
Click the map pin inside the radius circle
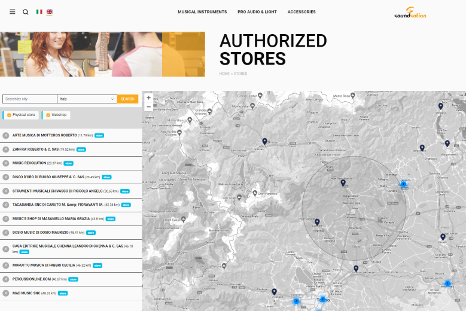point(343,182)
